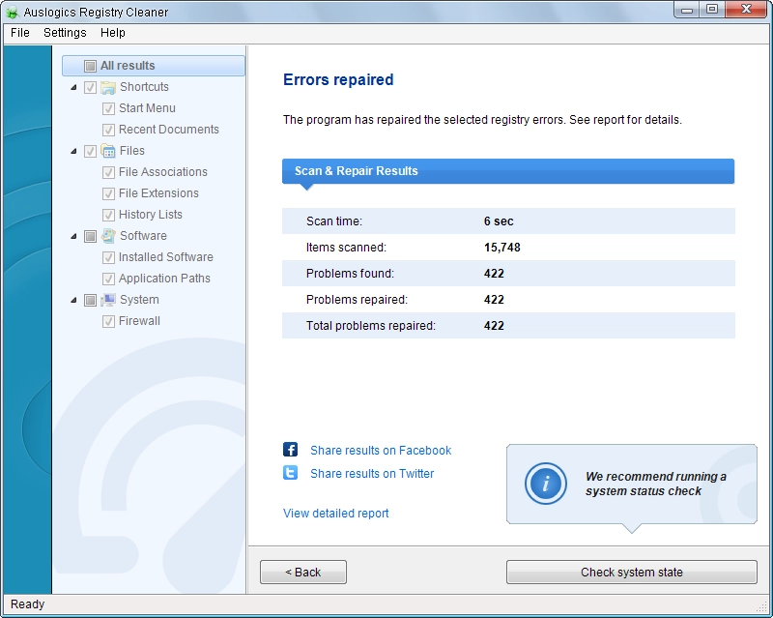
Task: Click the Back button
Action: (303, 573)
